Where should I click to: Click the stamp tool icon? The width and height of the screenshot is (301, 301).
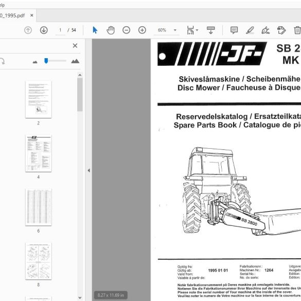pyautogui.click(x=281, y=30)
